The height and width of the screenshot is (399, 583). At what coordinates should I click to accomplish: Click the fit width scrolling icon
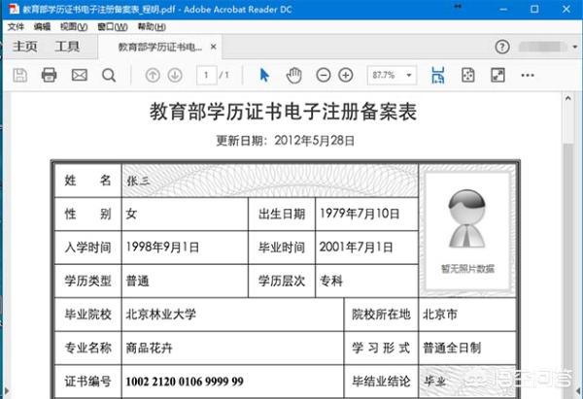[438, 75]
